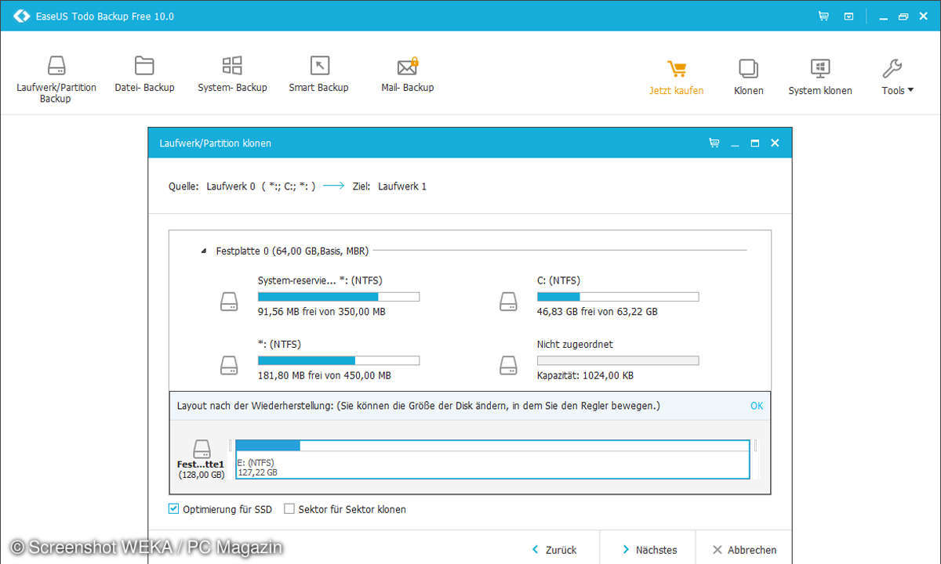941x564 pixels.
Task: Open the Tools dropdown menu
Action: click(897, 78)
